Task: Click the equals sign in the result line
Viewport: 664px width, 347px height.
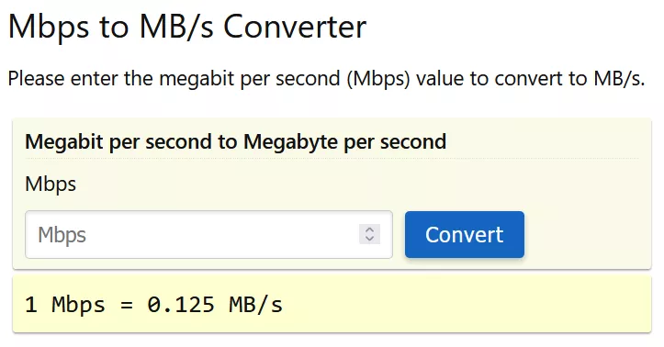Action: pyautogui.click(x=126, y=306)
